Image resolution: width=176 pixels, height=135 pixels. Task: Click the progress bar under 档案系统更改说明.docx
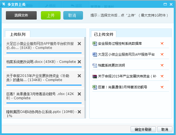44,67
